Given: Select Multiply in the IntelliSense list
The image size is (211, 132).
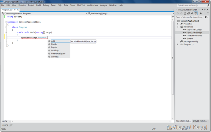Looking at the screenshot, I should 59,50.
